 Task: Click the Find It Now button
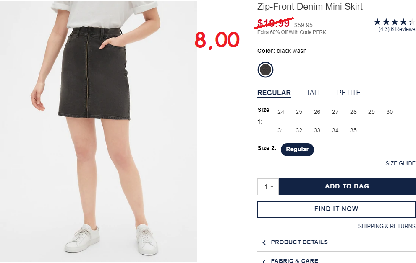click(336, 209)
